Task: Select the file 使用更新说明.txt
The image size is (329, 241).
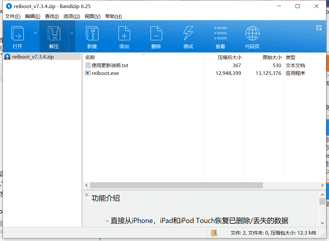Action: click(110, 66)
